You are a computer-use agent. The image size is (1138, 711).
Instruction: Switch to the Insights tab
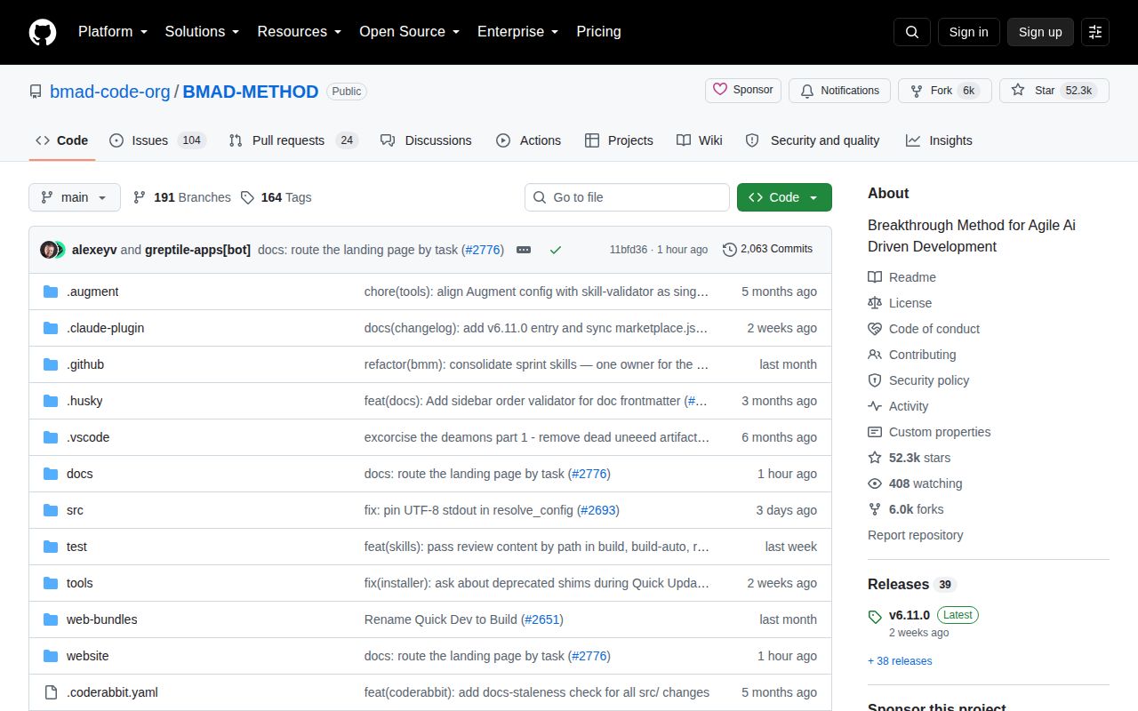tap(939, 140)
